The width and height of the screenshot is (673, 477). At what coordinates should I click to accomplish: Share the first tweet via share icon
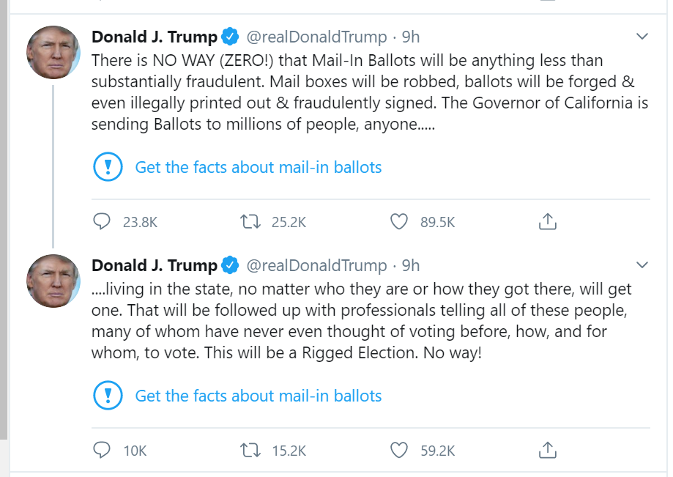(x=548, y=221)
